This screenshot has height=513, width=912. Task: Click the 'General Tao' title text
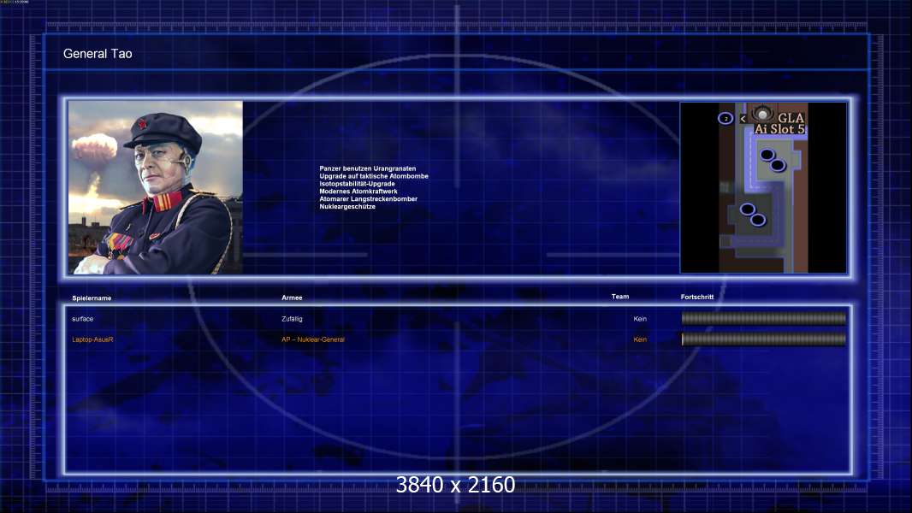click(x=98, y=54)
